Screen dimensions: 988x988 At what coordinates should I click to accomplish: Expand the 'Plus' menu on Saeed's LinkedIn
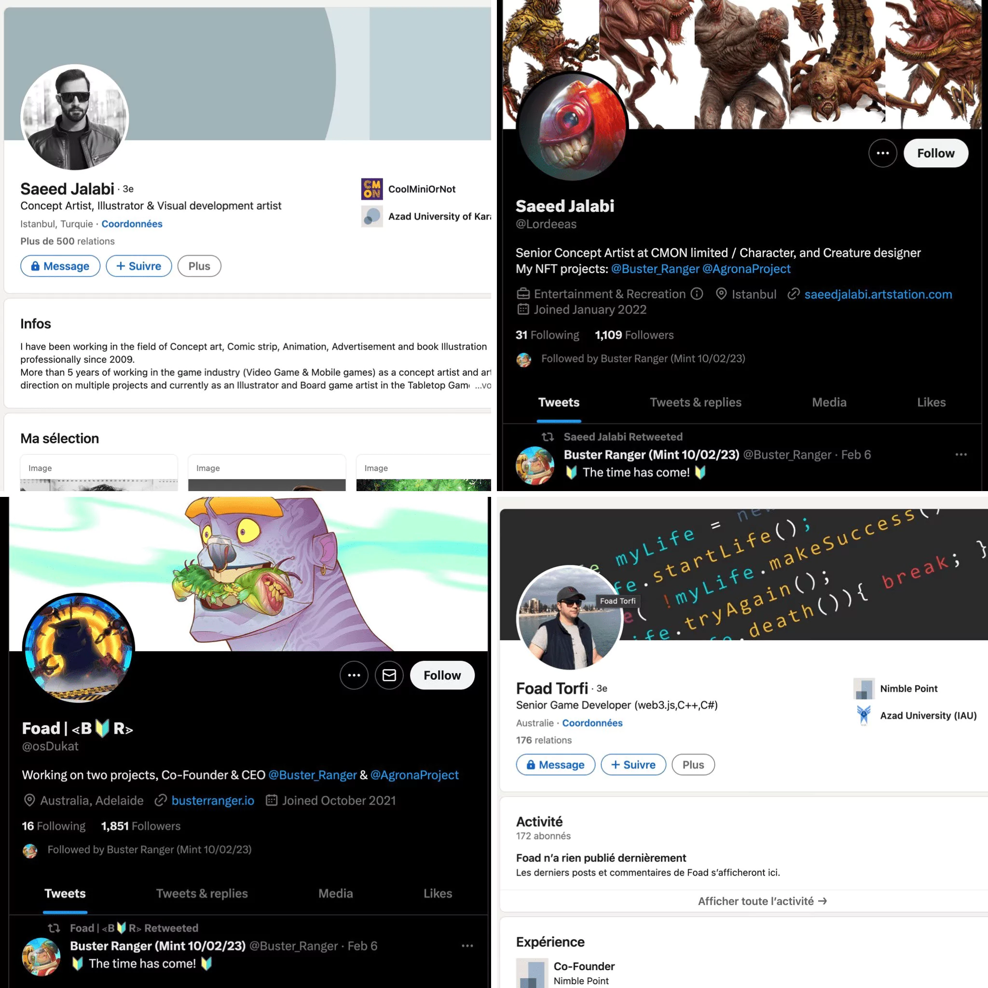click(x=199, y=266)
